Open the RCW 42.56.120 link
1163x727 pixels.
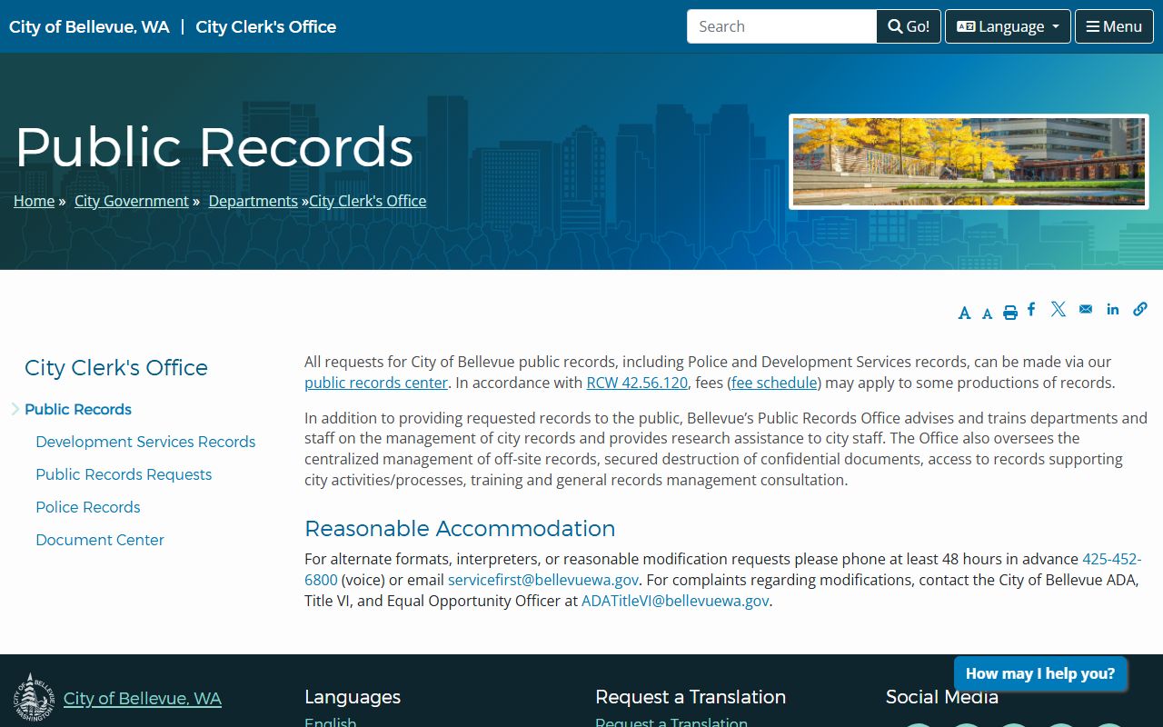tap(637, 383)
